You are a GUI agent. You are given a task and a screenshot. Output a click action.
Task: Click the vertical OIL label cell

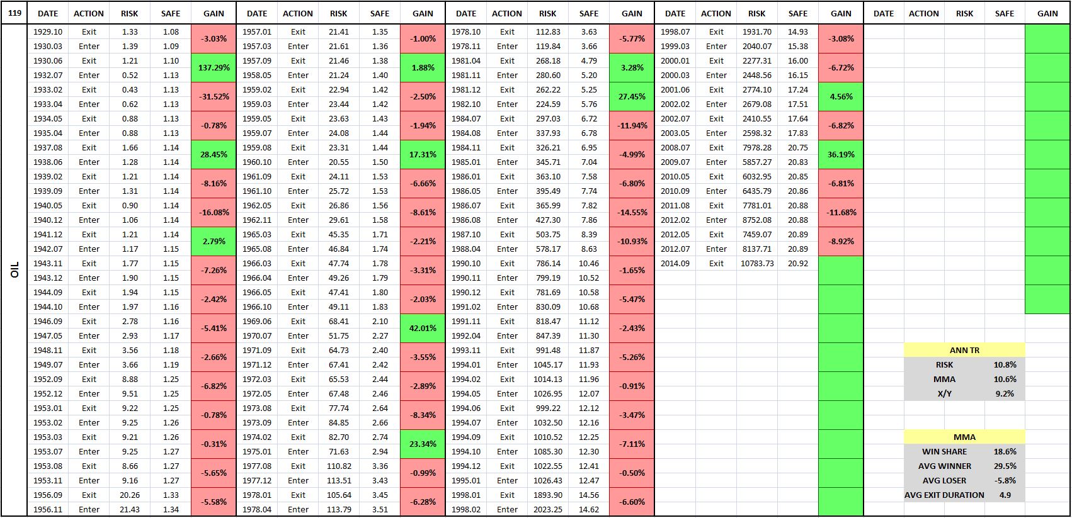14,270
